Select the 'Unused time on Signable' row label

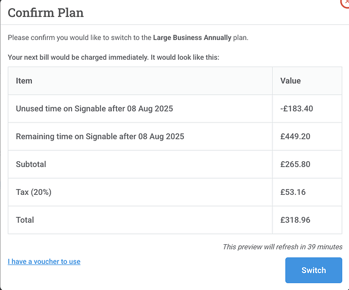click(94, 108)
